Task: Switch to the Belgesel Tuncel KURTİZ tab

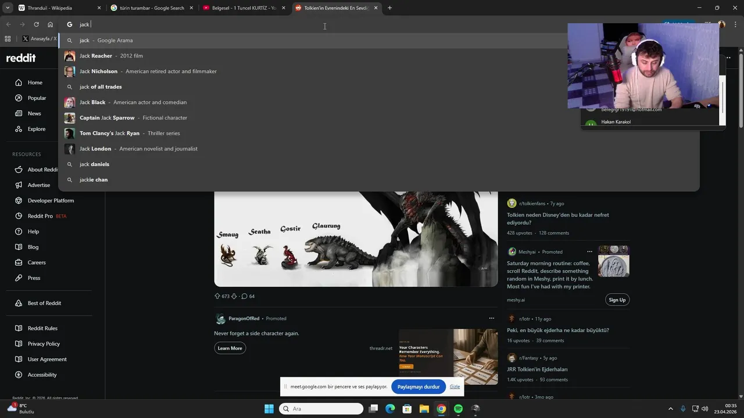Action: [244, 8]
